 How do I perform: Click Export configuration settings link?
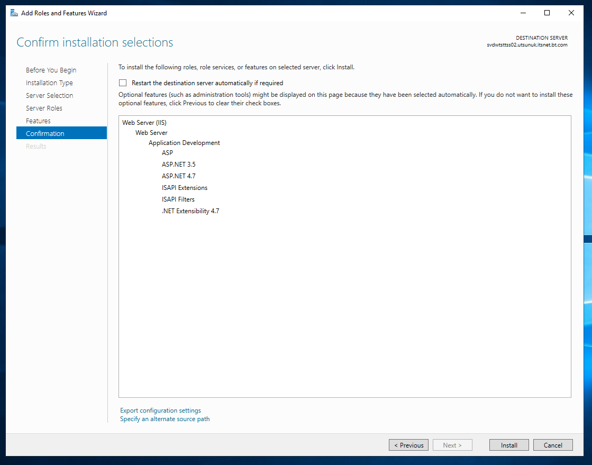tap(160, 411)
